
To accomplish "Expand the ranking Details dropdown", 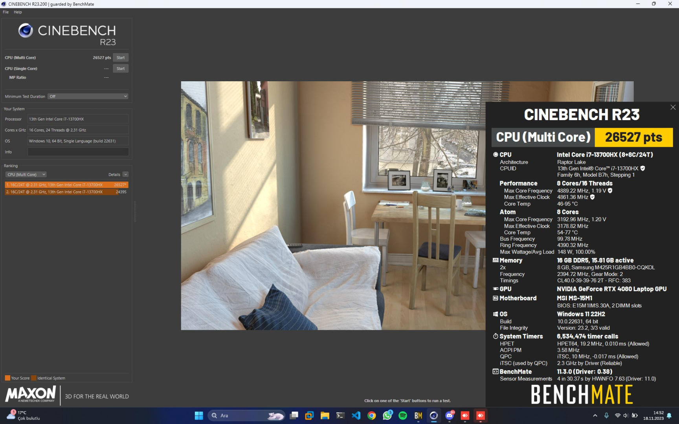I will pos(125,175).
